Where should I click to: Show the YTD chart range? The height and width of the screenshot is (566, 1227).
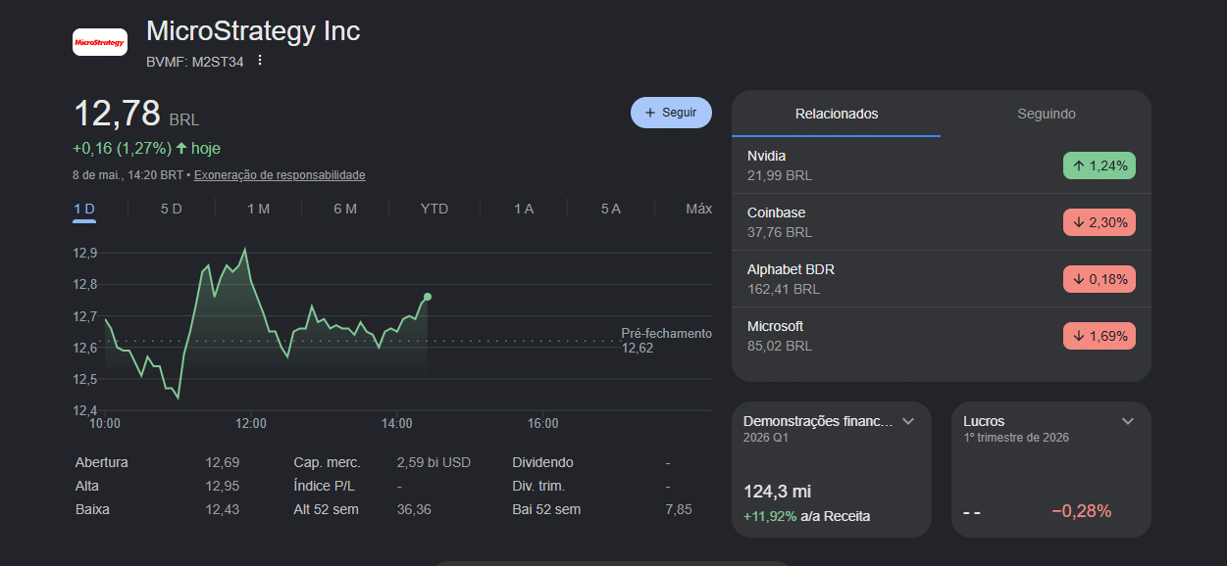point(435,209)
